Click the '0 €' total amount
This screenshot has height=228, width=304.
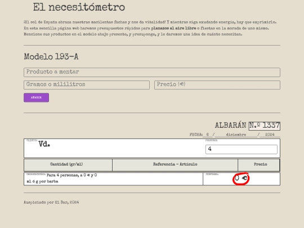(241, 178)
